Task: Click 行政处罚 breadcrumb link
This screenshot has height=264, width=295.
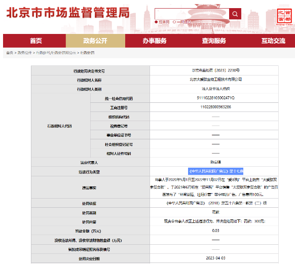Action: (x=87, y=53)
